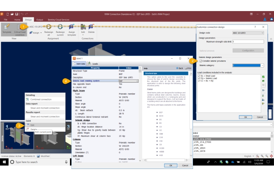Click the Undo arrow in title bar
This screenshot has width=274, height=180.
click(x=22, y=14)
